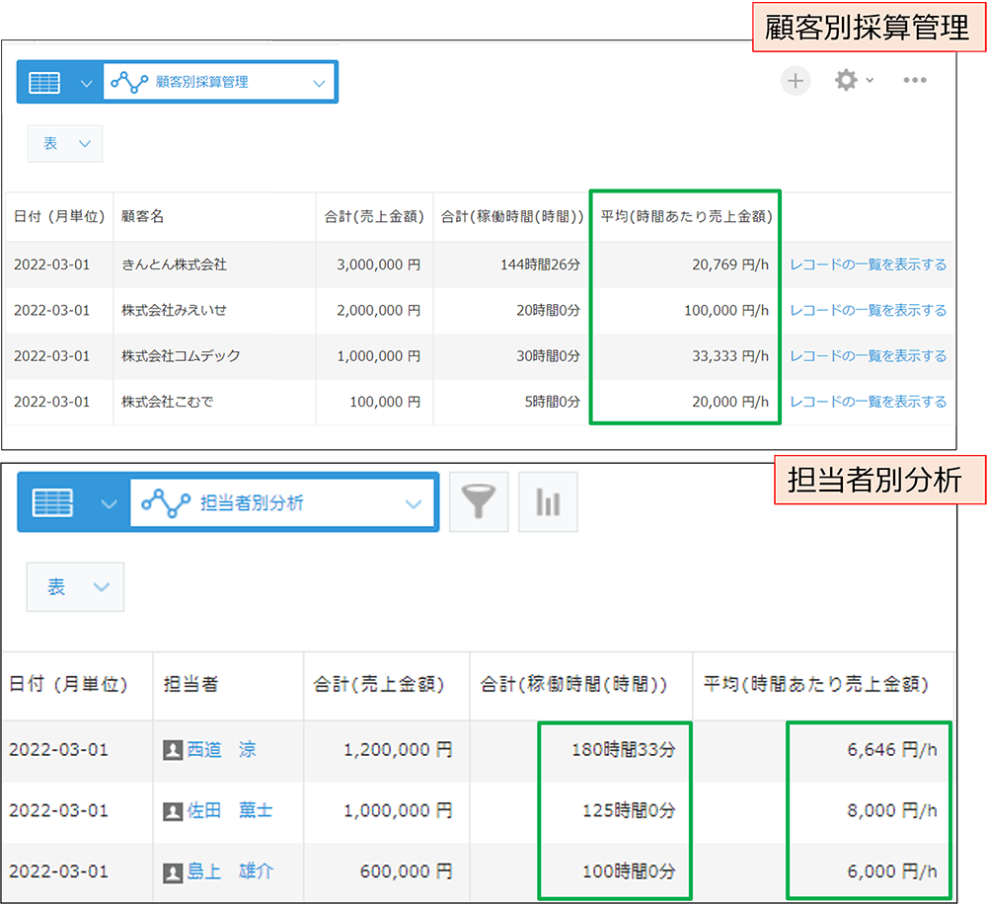Click the plus icon to add a record

(x=796, y=80)
